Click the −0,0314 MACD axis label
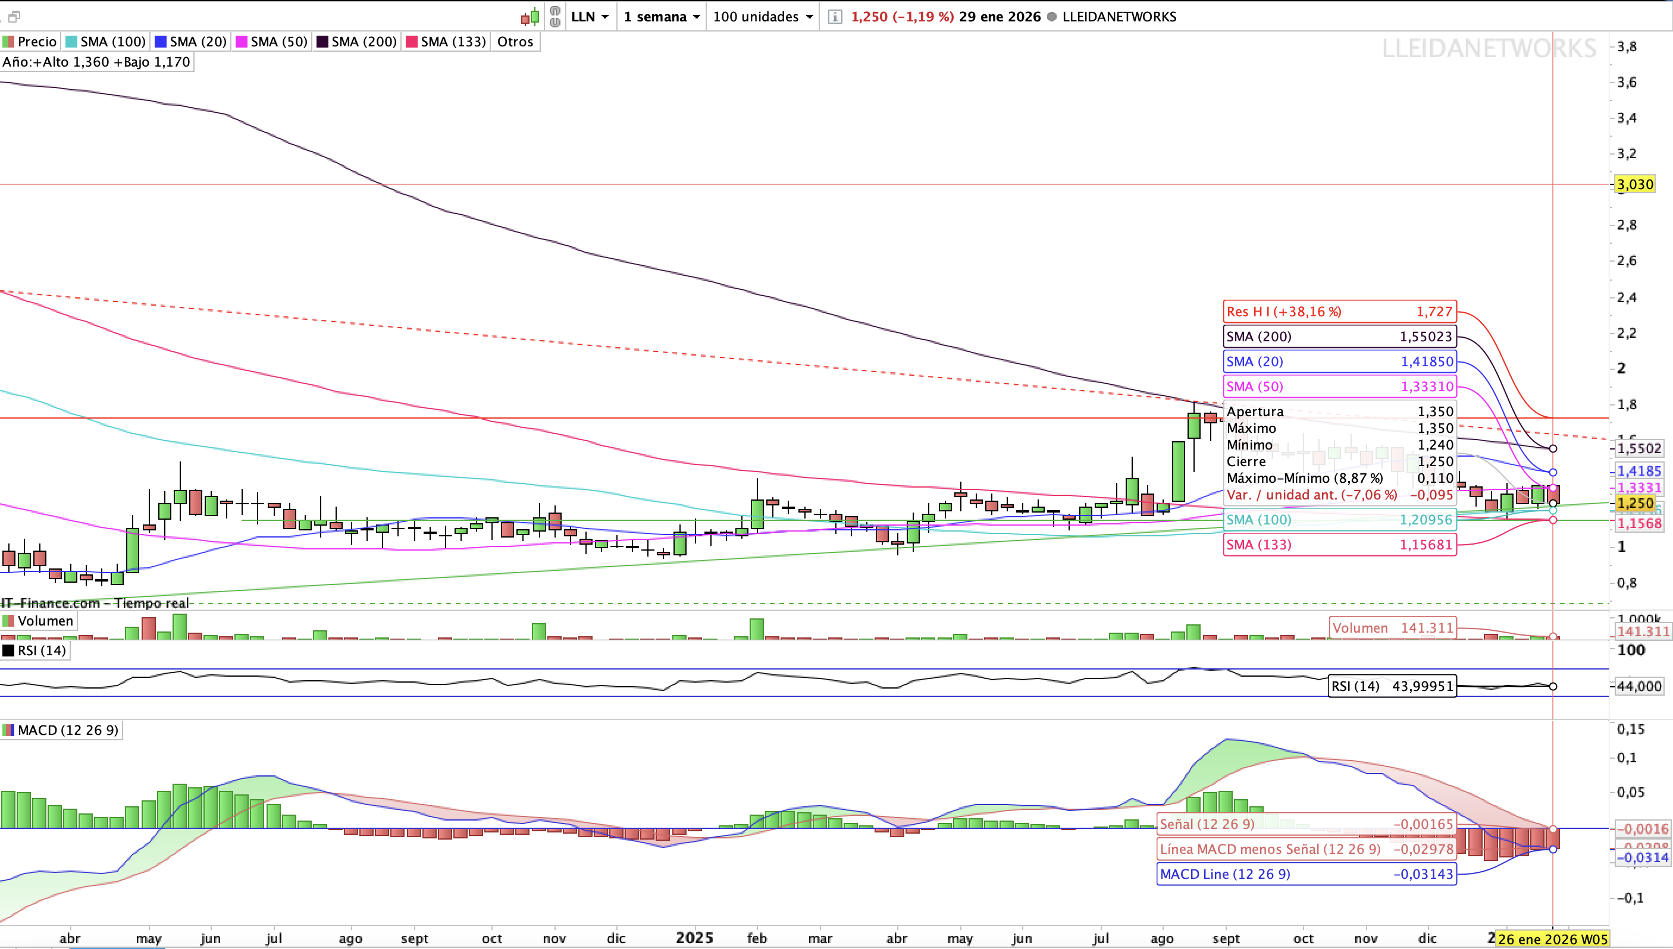Image resolution: width=1673 pixels, height=949 pixels. tap(1642, 858)
